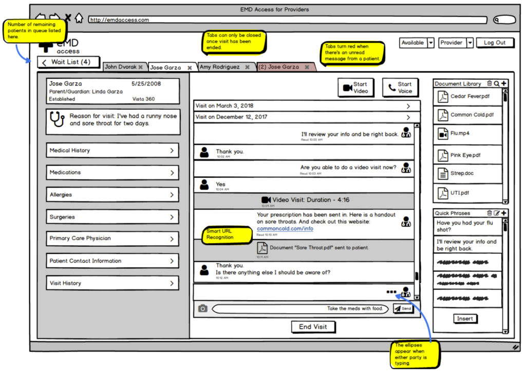
Task: Click the Start Voice button
Action: [x=400, y=87]
